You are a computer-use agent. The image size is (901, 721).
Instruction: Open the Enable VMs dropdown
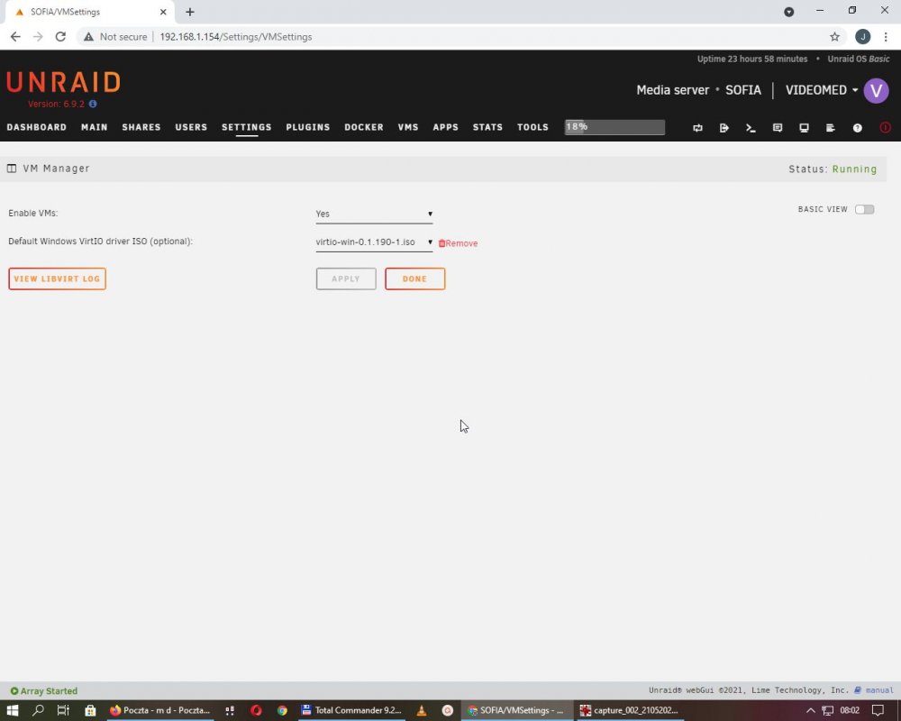374,214
